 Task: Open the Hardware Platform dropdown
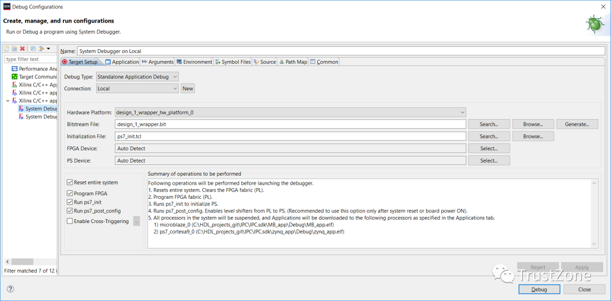coord(290,112)
